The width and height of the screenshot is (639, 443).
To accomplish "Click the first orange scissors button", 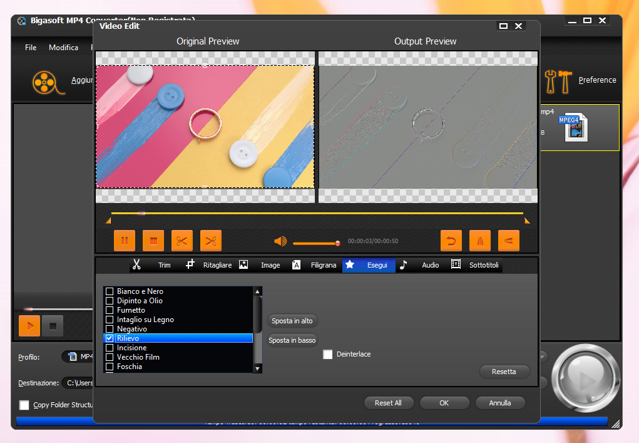I will coord(182,241).
